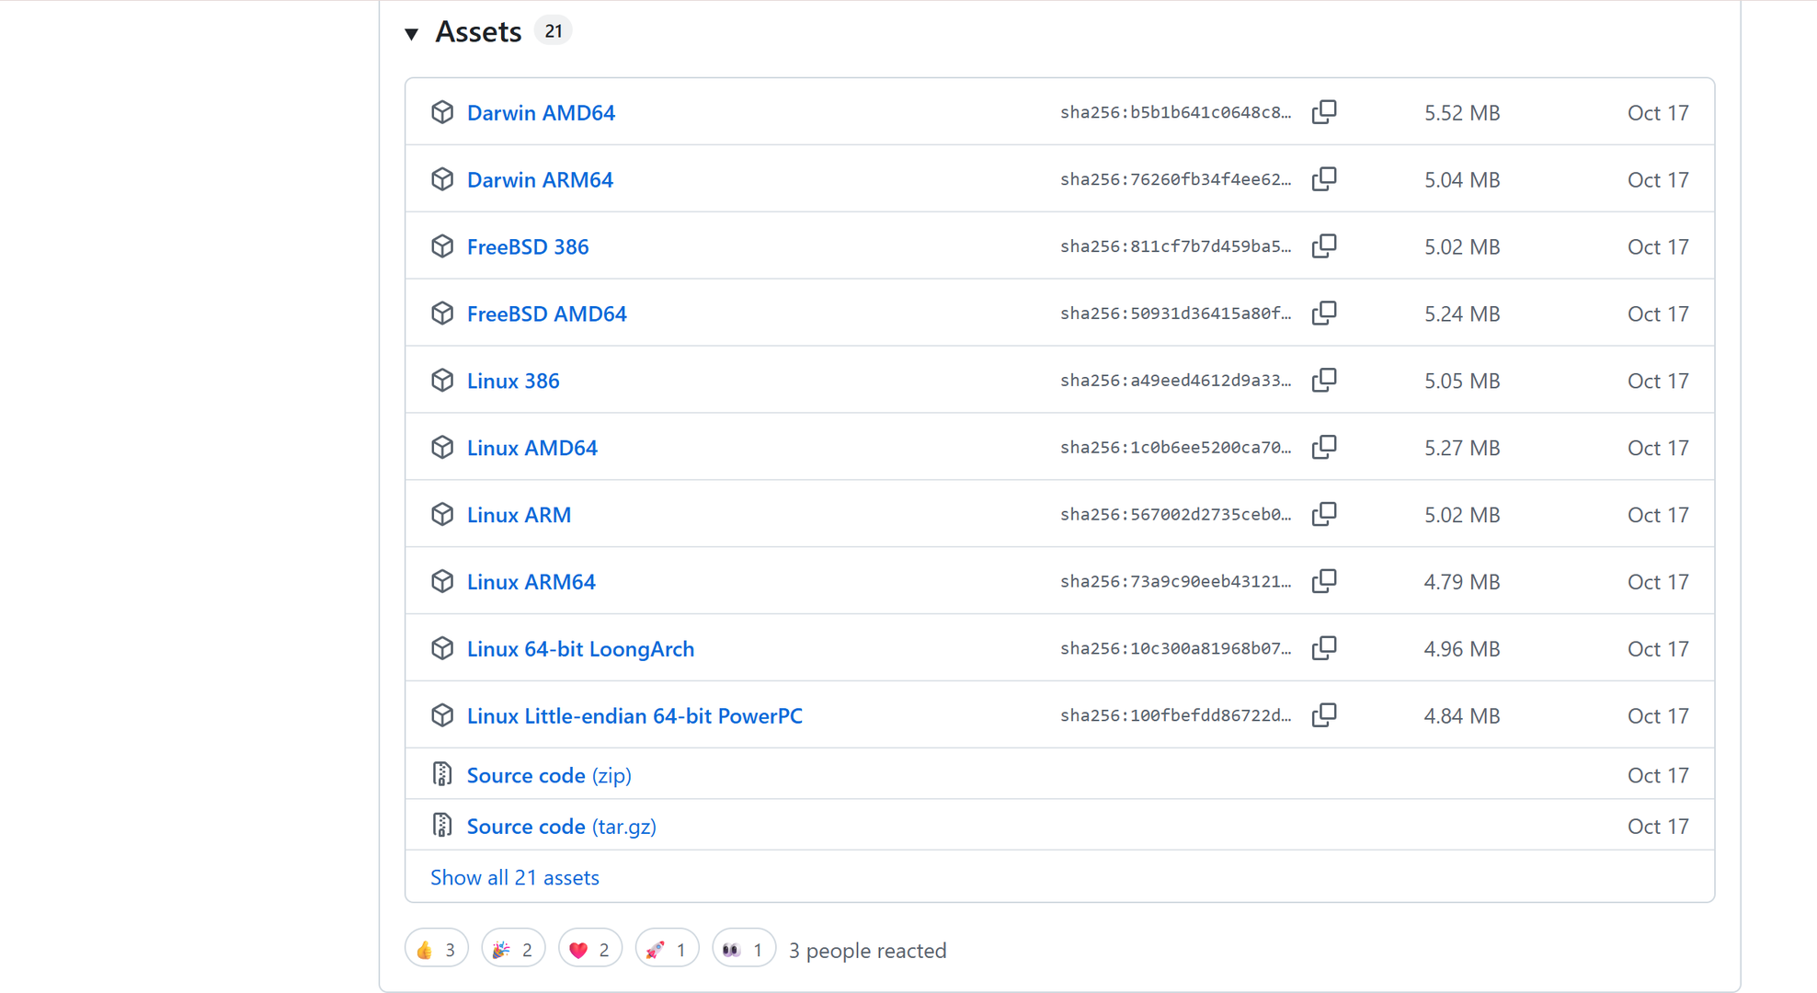Viewport: 1817px width, 993px height.
Task: Copy the Darwin ARM64 sha256 hash
Action: (1324, 179)
